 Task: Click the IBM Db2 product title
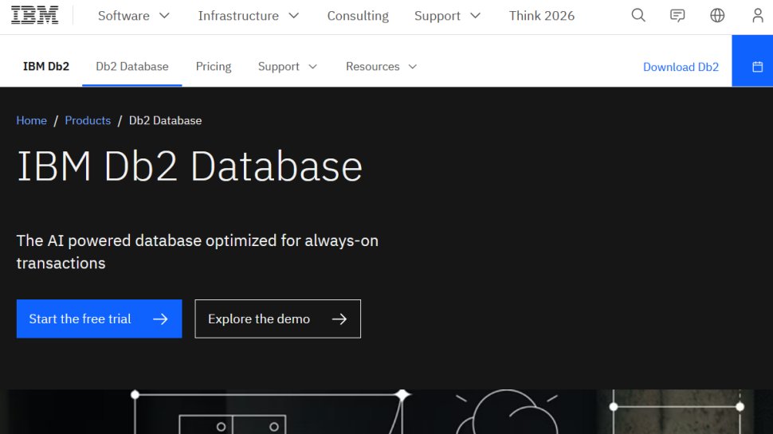(x=46, y=67)
